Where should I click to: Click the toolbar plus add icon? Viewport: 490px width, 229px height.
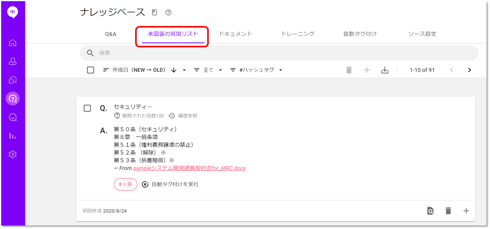click(367, 70)
